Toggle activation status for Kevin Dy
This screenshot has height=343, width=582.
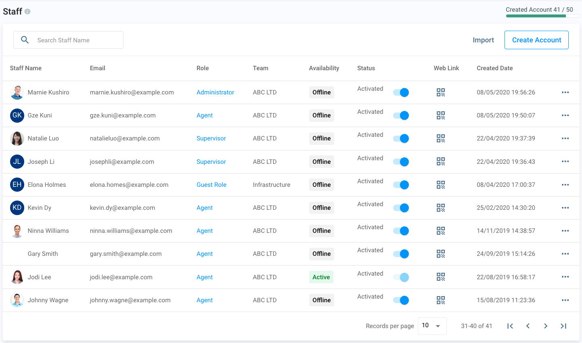coord(401,208)
